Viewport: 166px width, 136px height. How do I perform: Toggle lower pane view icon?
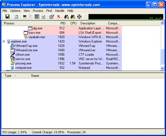pos(37,17)
